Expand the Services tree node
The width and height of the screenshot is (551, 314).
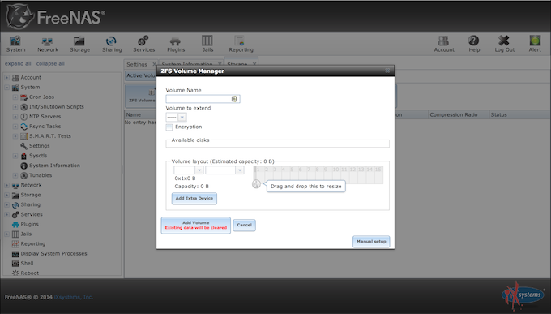(x=6, y=214)
